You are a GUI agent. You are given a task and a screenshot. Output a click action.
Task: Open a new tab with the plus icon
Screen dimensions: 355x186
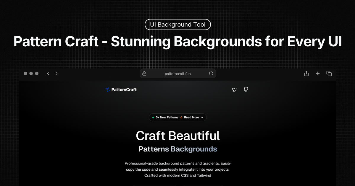[318, 73]
